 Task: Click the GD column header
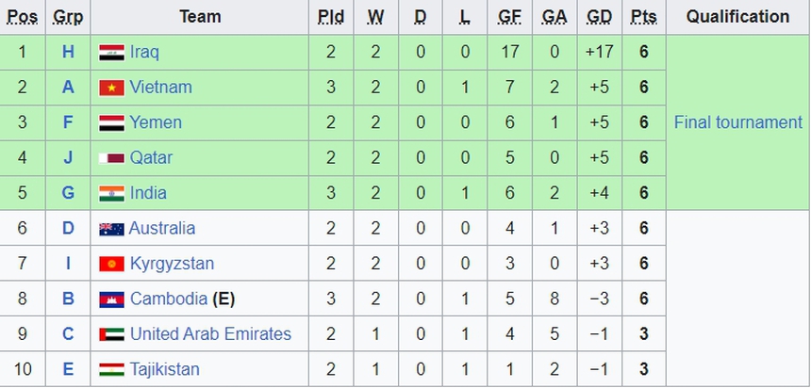click(599, 17)
